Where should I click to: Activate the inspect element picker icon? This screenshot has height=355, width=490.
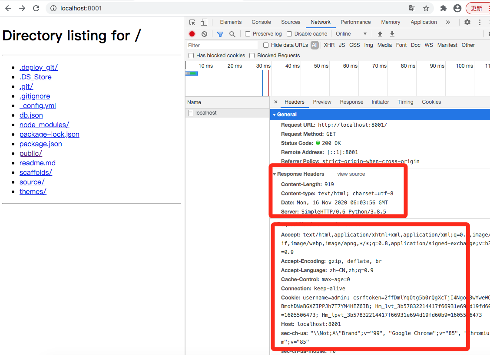192,22
